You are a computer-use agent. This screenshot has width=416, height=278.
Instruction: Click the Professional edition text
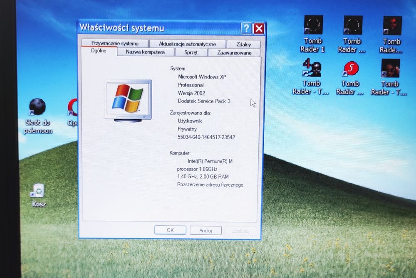[191, 85]
